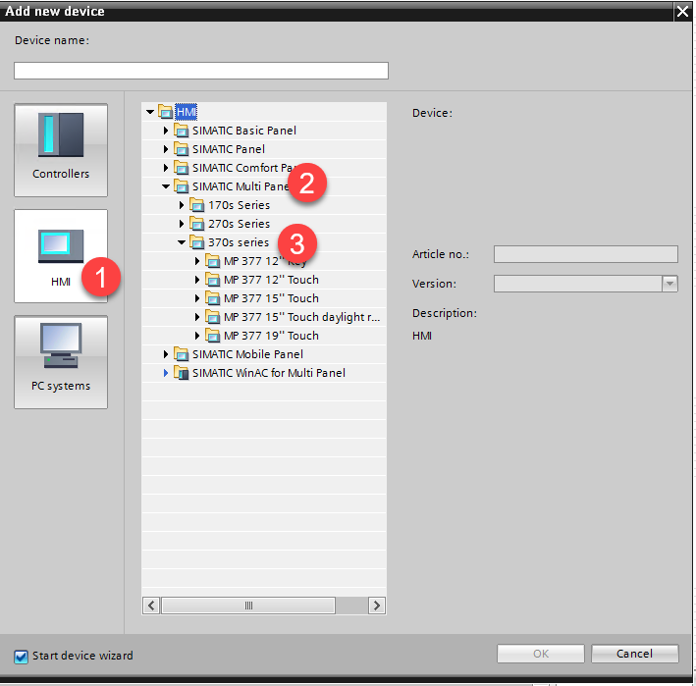Click MP 377 15" Touch daylight folder icon

click(213, 317)
